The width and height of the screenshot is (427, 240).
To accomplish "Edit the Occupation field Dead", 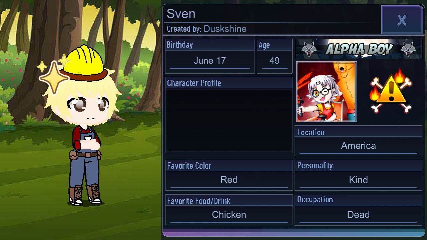I will coord(358,215).
